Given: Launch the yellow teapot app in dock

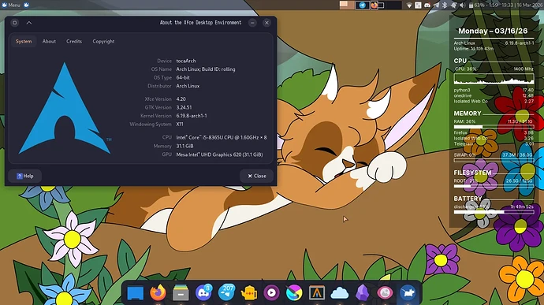Looking at the screenshot, I should (249, 292).
